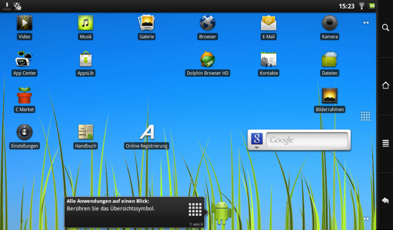Launch AppsLib shopping bag icon
Viewport: 393px width, 230px height.
(x=85, y=59)
